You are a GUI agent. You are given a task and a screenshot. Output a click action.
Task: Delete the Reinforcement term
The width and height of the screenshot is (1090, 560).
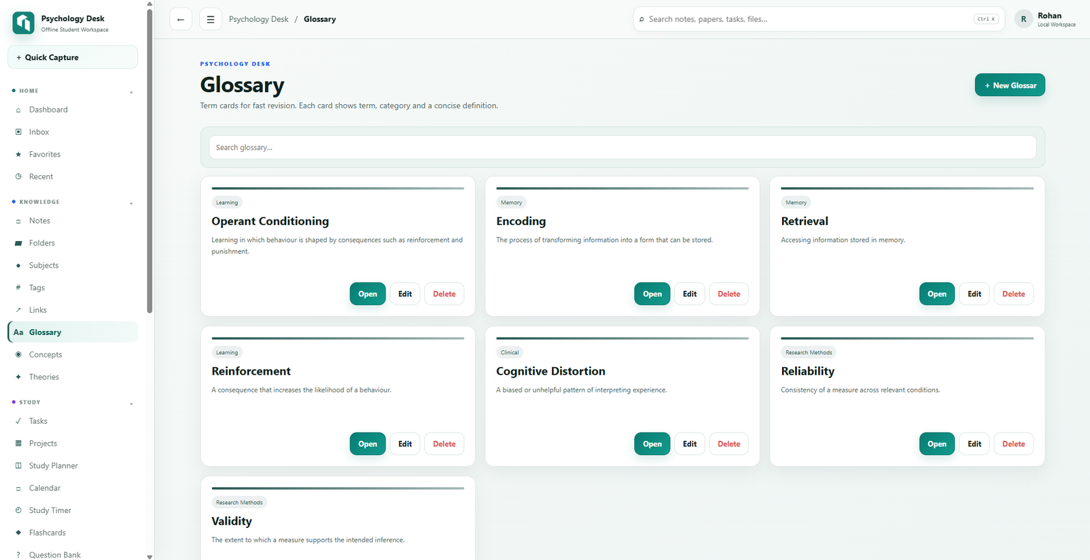click(x=444, y=444)
